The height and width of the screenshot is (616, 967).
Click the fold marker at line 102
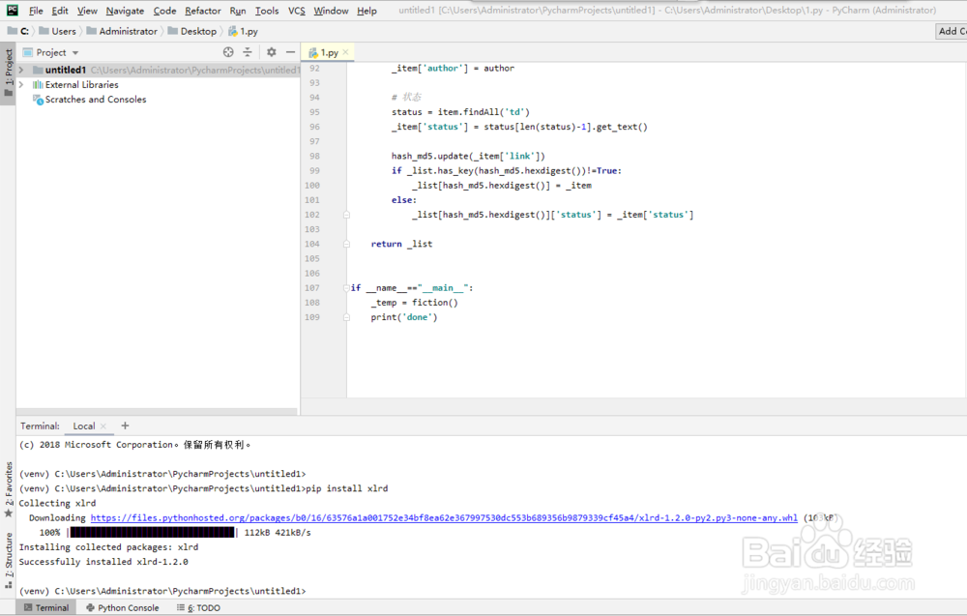coord(346,215)
